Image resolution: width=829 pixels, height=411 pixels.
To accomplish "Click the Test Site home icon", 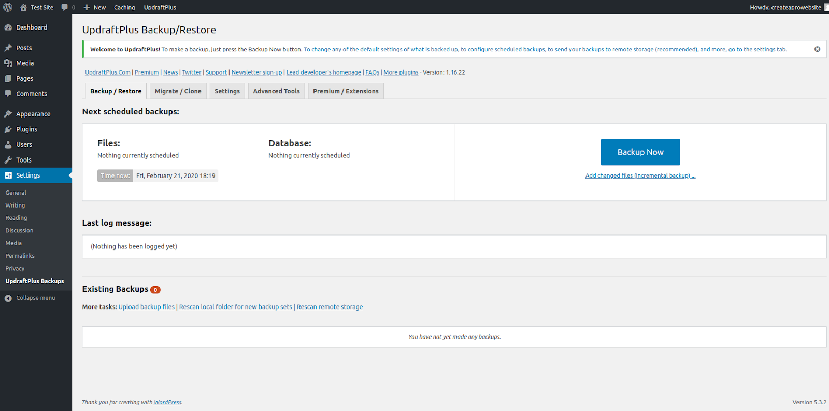I will pyautogui.click(x=23, y=7).
